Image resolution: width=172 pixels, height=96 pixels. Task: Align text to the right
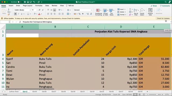(x=55, y=14)
